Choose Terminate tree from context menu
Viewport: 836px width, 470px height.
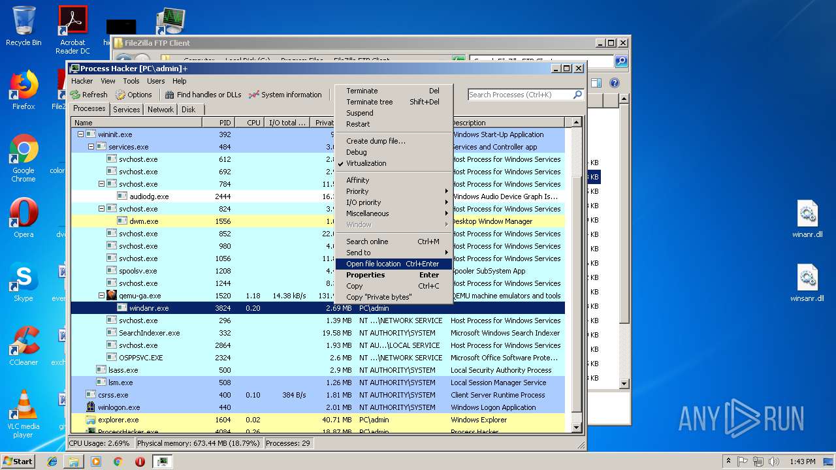point(393,102)
